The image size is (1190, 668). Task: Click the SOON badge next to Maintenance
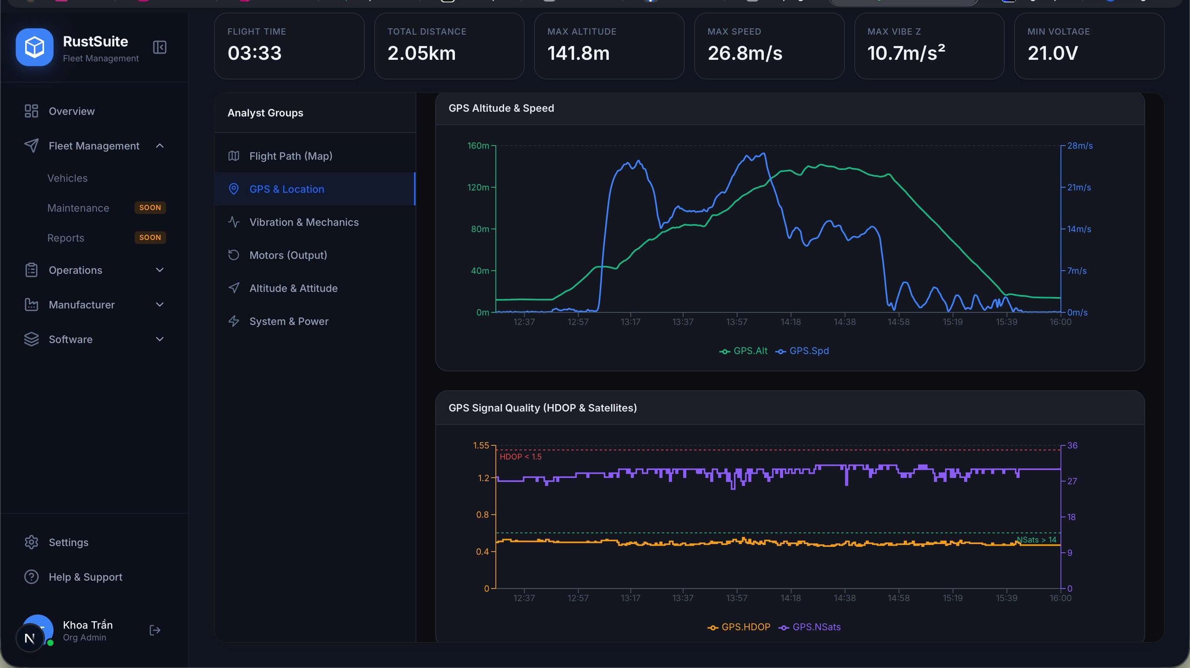150,208
